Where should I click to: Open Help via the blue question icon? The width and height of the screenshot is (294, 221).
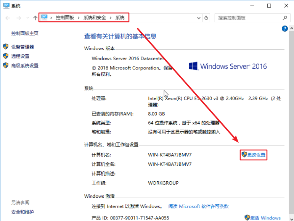(x=284, y=29)
